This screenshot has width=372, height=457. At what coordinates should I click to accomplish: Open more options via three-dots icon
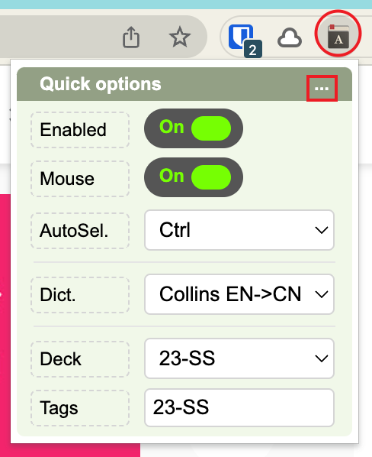pyautogui.click(x=322, y=89)
